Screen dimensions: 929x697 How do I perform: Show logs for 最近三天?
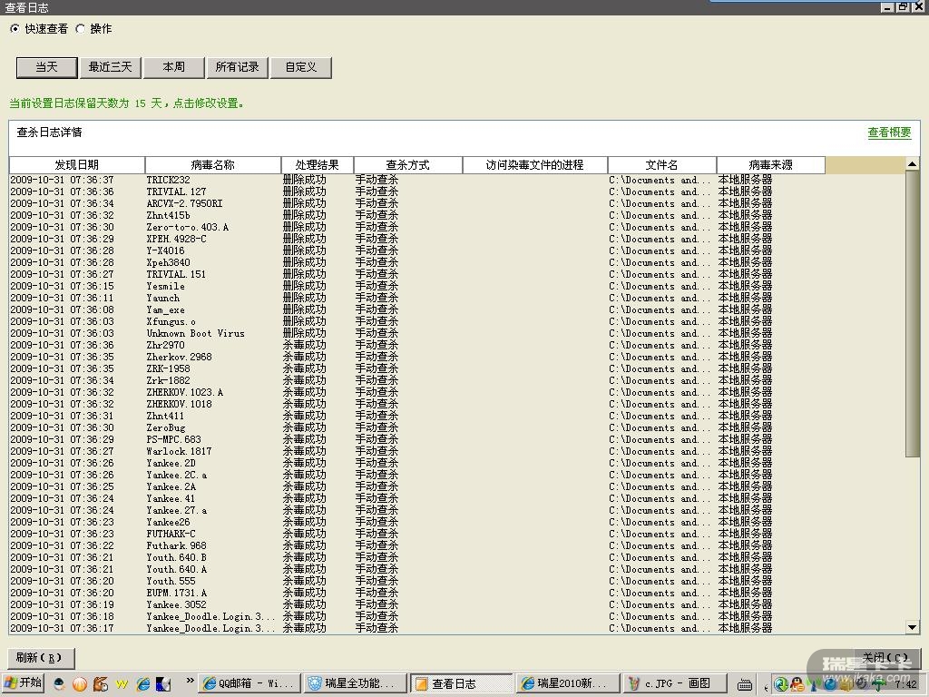pyautogui.click(x=110, y=67)
